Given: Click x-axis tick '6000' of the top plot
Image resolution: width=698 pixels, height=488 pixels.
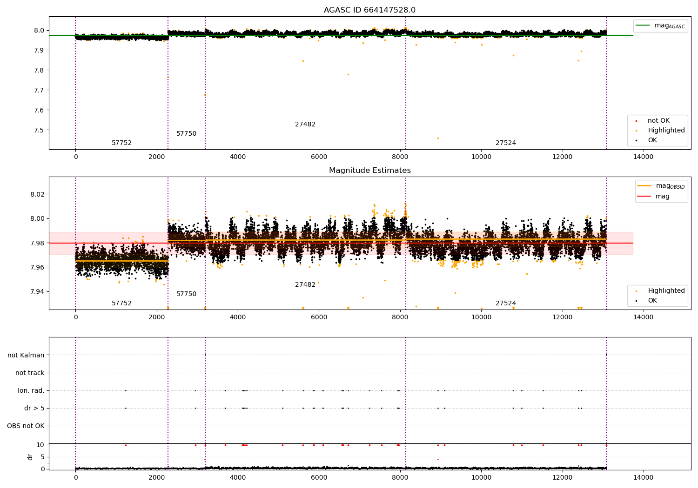Looking at the screenshot, I should pos(319,157).
